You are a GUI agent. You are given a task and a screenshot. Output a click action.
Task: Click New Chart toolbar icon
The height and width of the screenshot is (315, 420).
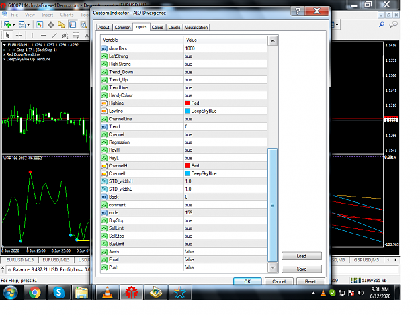tap(7, 25)
